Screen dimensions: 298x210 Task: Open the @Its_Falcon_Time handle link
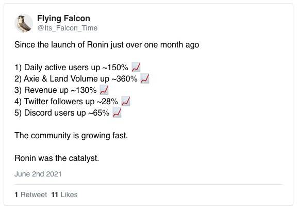click(68, 28)
